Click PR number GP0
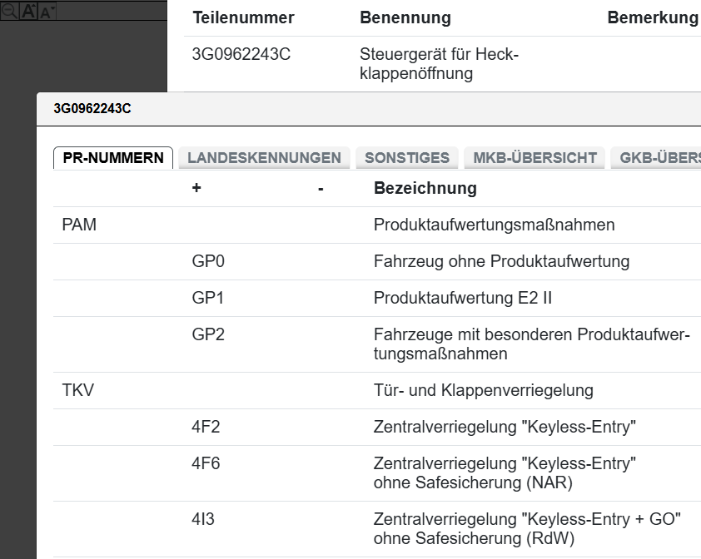This screenshot has height=559, width=701. 208,261
